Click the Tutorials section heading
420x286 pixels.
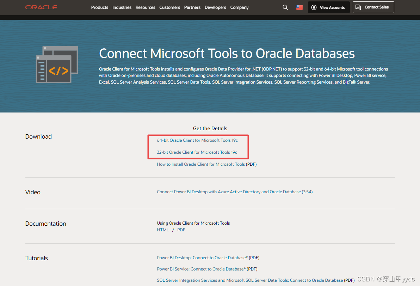(37, 258)
